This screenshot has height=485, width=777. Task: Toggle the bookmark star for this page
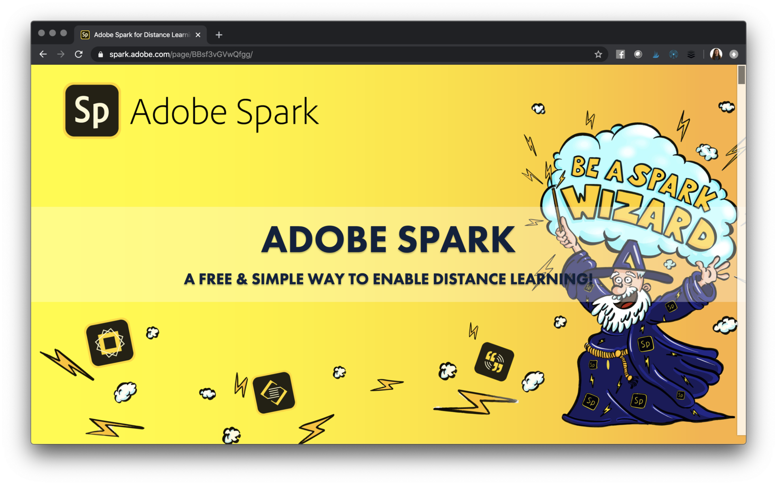(599, 54)
